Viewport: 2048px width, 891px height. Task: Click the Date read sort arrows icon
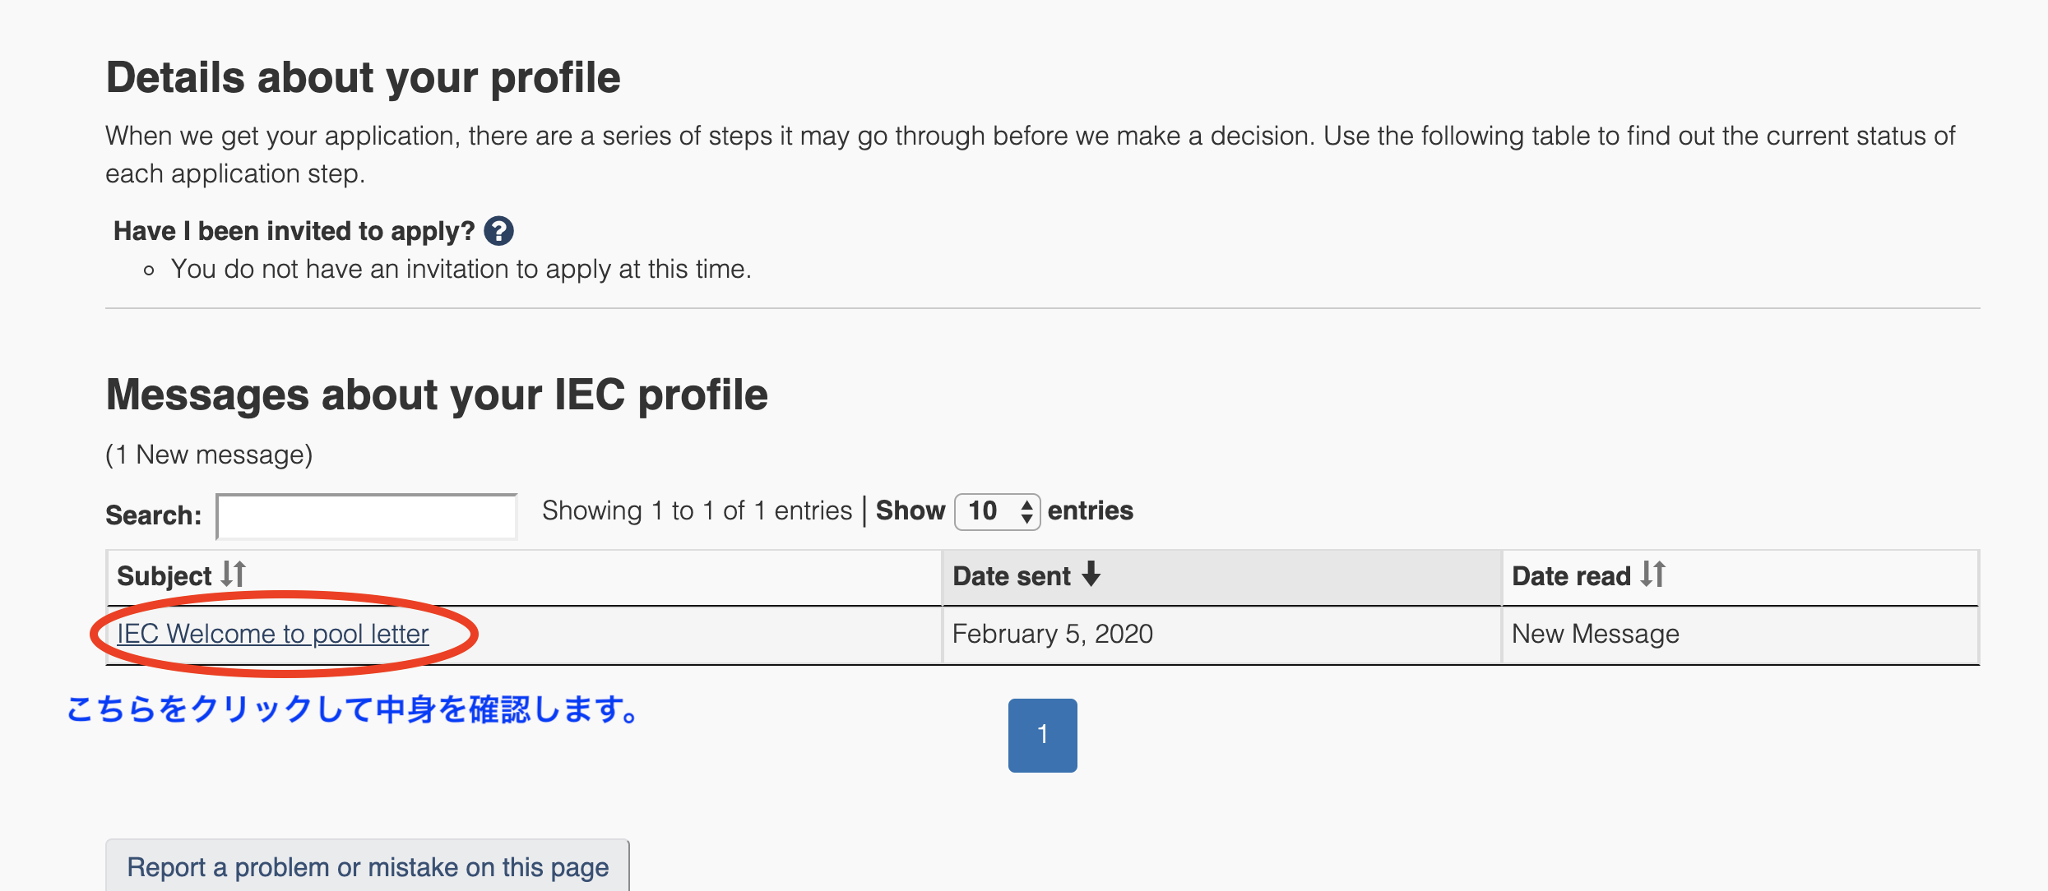pyautogui.click(x=1652, y=574)
